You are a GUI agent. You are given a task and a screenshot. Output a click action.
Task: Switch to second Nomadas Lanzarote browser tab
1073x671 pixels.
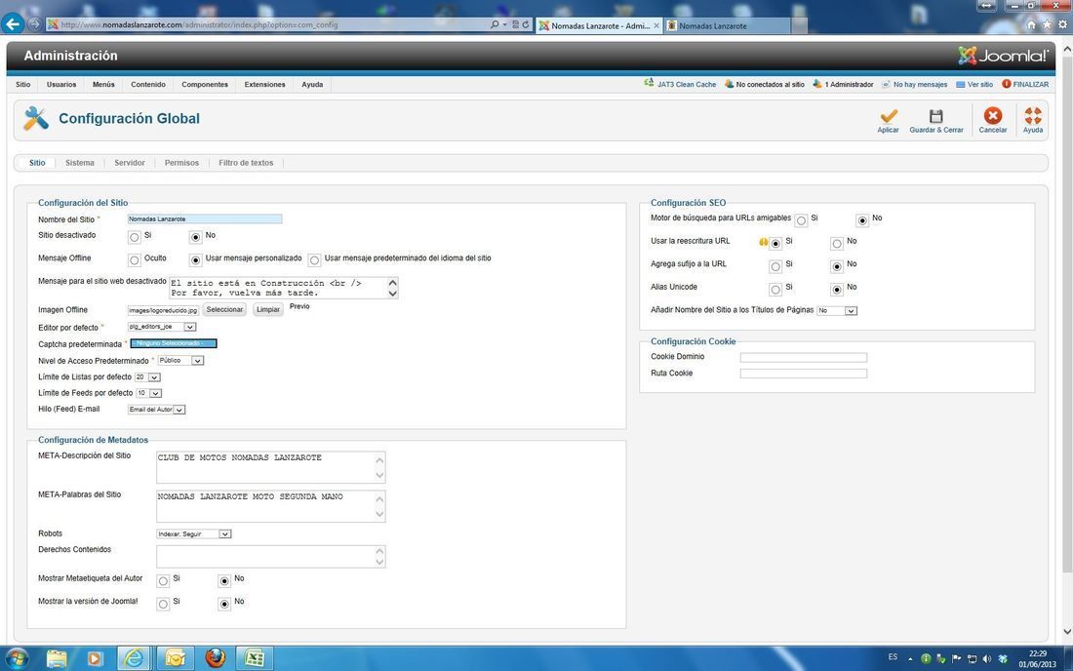(727, 25)
